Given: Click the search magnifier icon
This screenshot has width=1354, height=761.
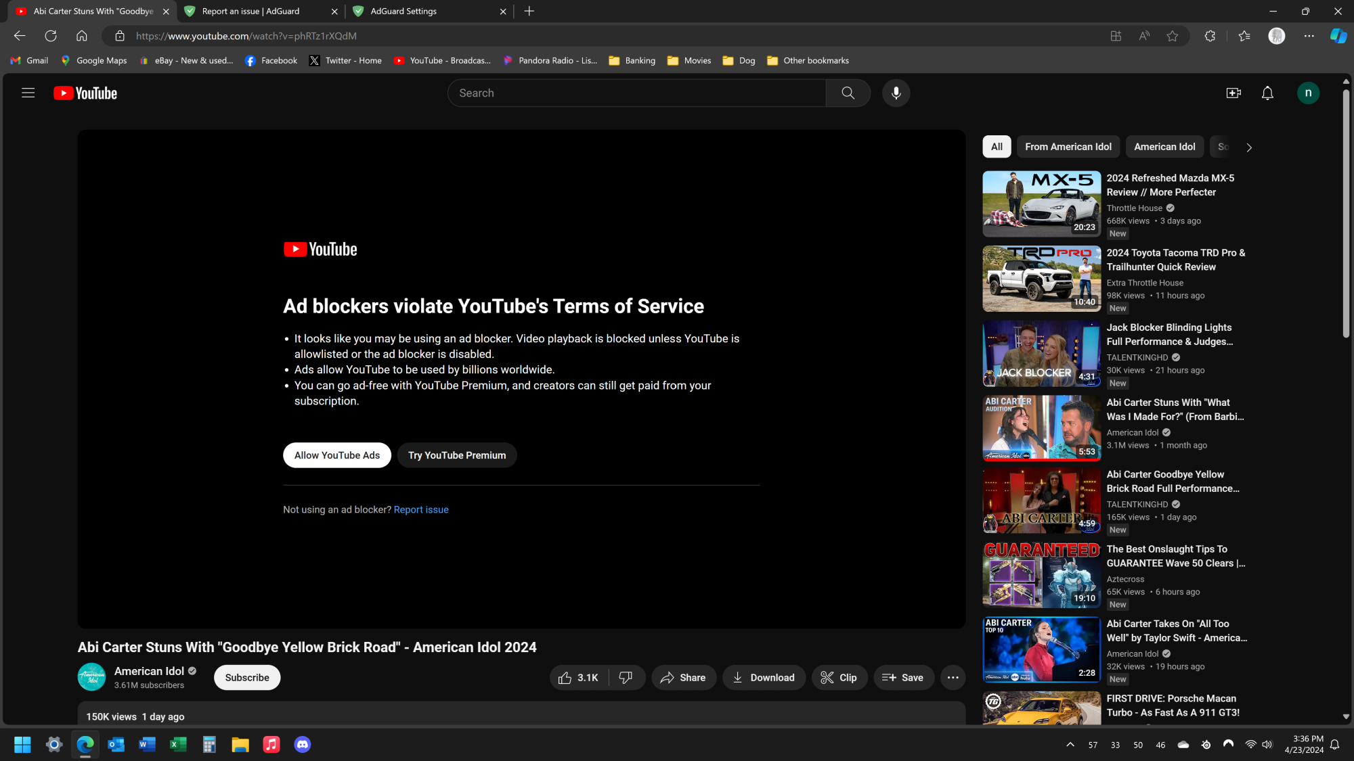Looking at the screenshot, I should pos(848,93).
